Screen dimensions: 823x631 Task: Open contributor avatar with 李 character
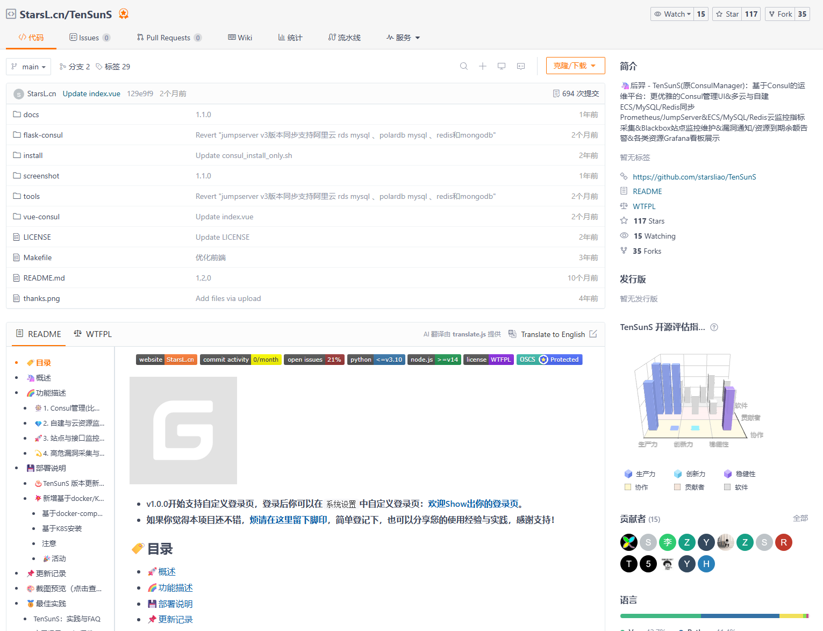point(667,542)
